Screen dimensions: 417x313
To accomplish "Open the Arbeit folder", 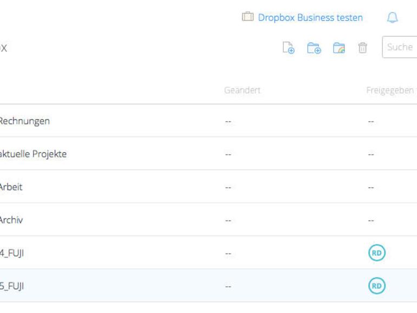I will (11, 187).
